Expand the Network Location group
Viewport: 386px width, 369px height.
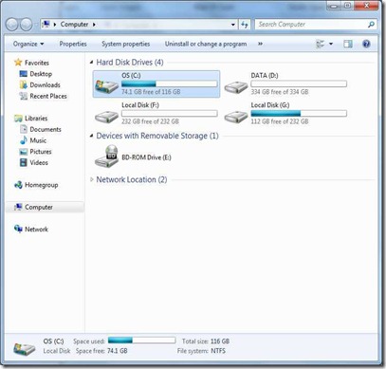91,179
